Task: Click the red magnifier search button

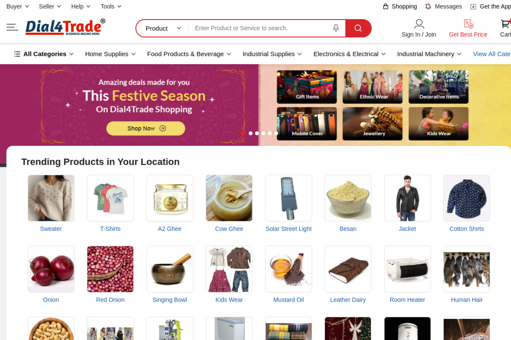Action: (x=358, y=28)
